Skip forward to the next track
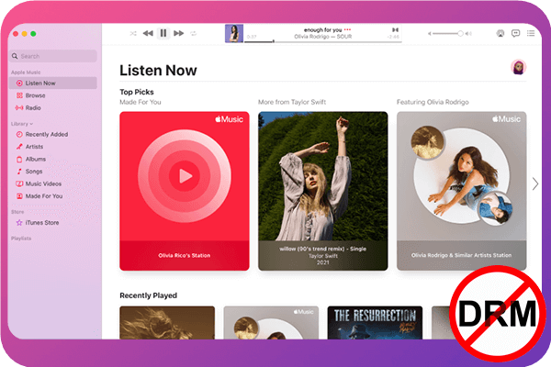The width and height of the screenshot is (551, 367). pos(178,33)
